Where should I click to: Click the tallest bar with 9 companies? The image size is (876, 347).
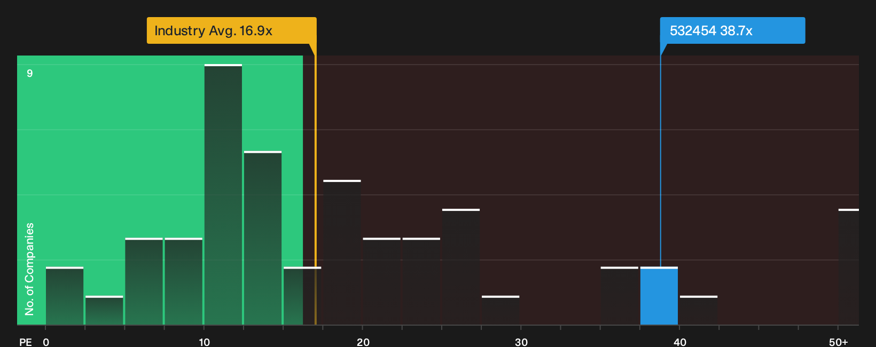[223, 194]
